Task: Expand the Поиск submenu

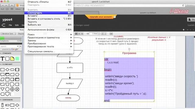Action: pyautogui.click(x=49, y=35)
